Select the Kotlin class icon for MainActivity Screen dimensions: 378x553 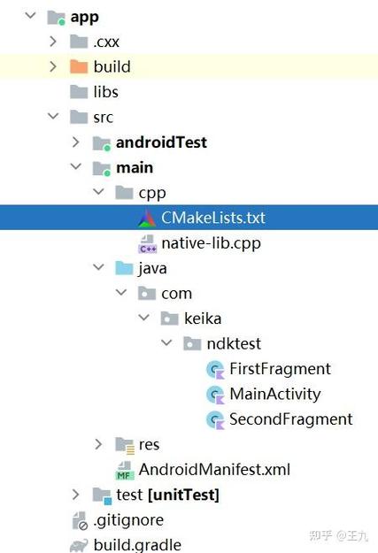click(x=215, y=395)
